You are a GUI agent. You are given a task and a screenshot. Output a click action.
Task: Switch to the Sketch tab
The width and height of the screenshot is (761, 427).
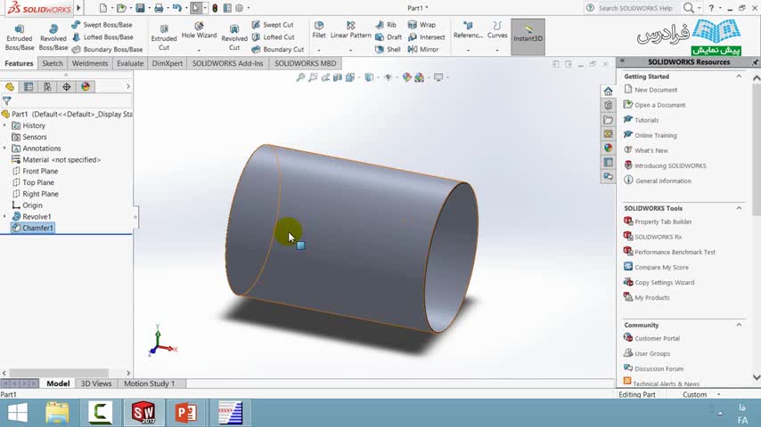[x=53, y=63]
